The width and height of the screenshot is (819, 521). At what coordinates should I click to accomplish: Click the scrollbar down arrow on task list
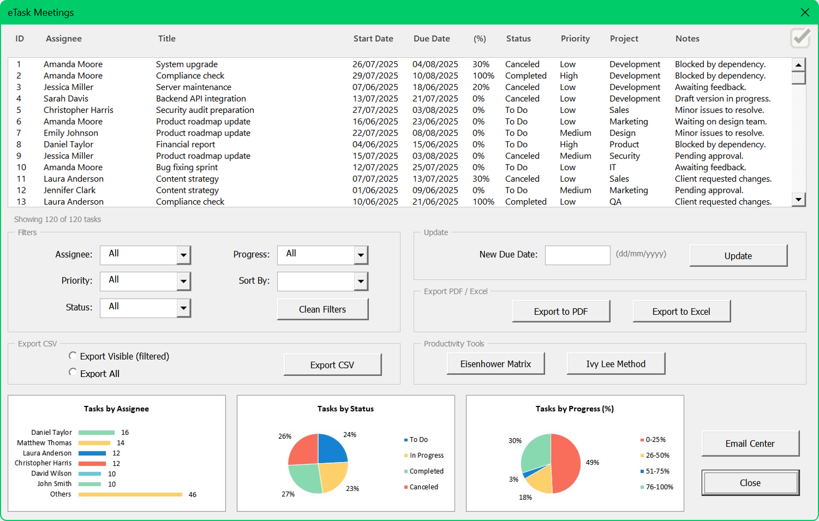click(800, 200)
